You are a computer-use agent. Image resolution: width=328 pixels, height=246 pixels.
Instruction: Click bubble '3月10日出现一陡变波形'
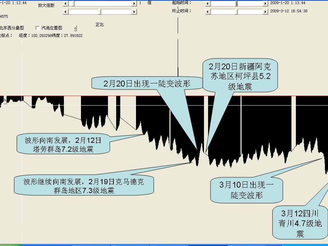[x=246, y=190]
